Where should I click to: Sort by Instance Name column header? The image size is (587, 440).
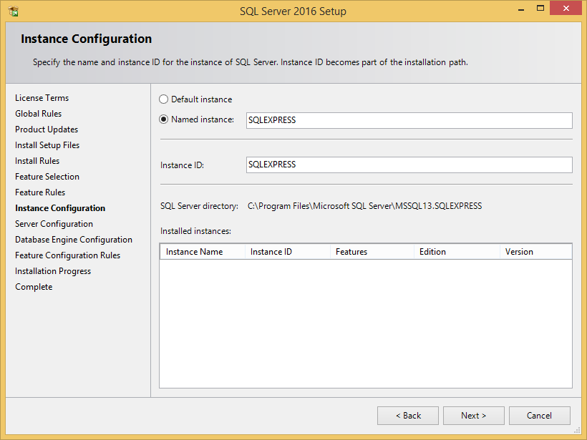(203, 252)
